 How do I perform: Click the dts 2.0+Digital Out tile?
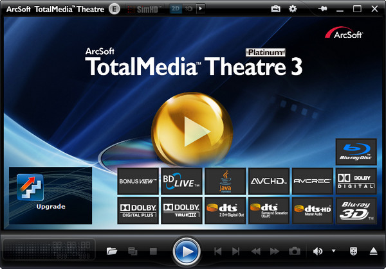(x=225, y=211)
